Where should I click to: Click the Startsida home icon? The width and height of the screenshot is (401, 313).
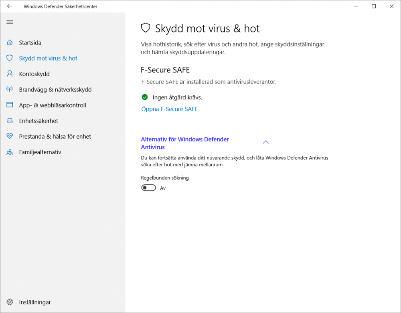tap(10, 42)
